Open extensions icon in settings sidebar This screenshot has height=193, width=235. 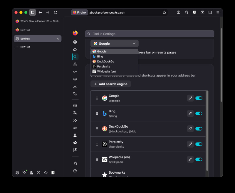[75, 163]
